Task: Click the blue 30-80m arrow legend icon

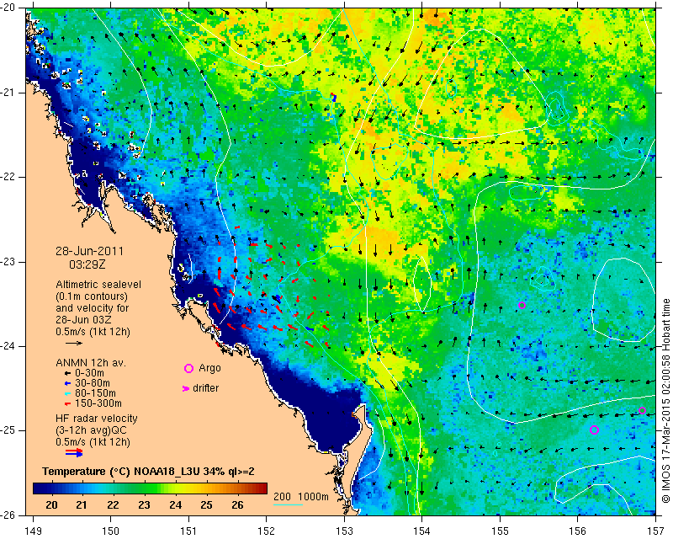Action: pyautogui.click(x=67, y=383)
